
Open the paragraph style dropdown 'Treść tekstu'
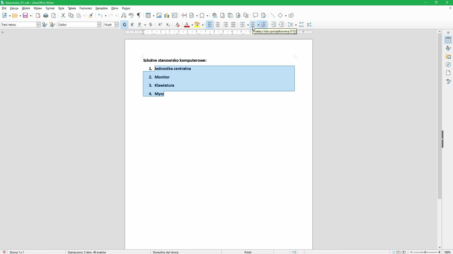[x=38, y=25]
